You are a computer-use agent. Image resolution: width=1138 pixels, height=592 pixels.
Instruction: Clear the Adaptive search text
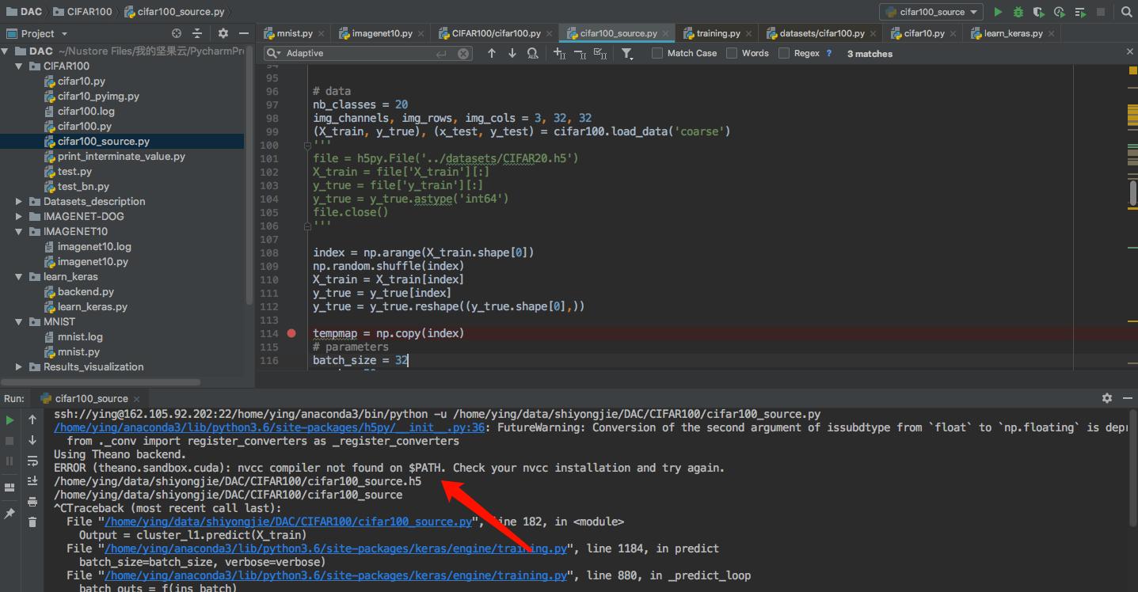(464, 53)
